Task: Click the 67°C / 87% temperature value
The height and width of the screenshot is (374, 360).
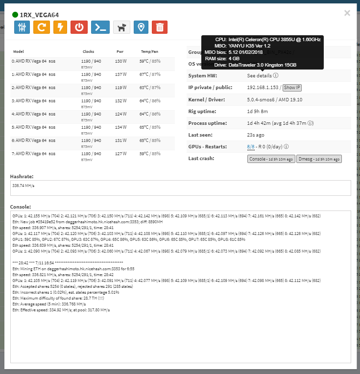Action: (150, 74)
